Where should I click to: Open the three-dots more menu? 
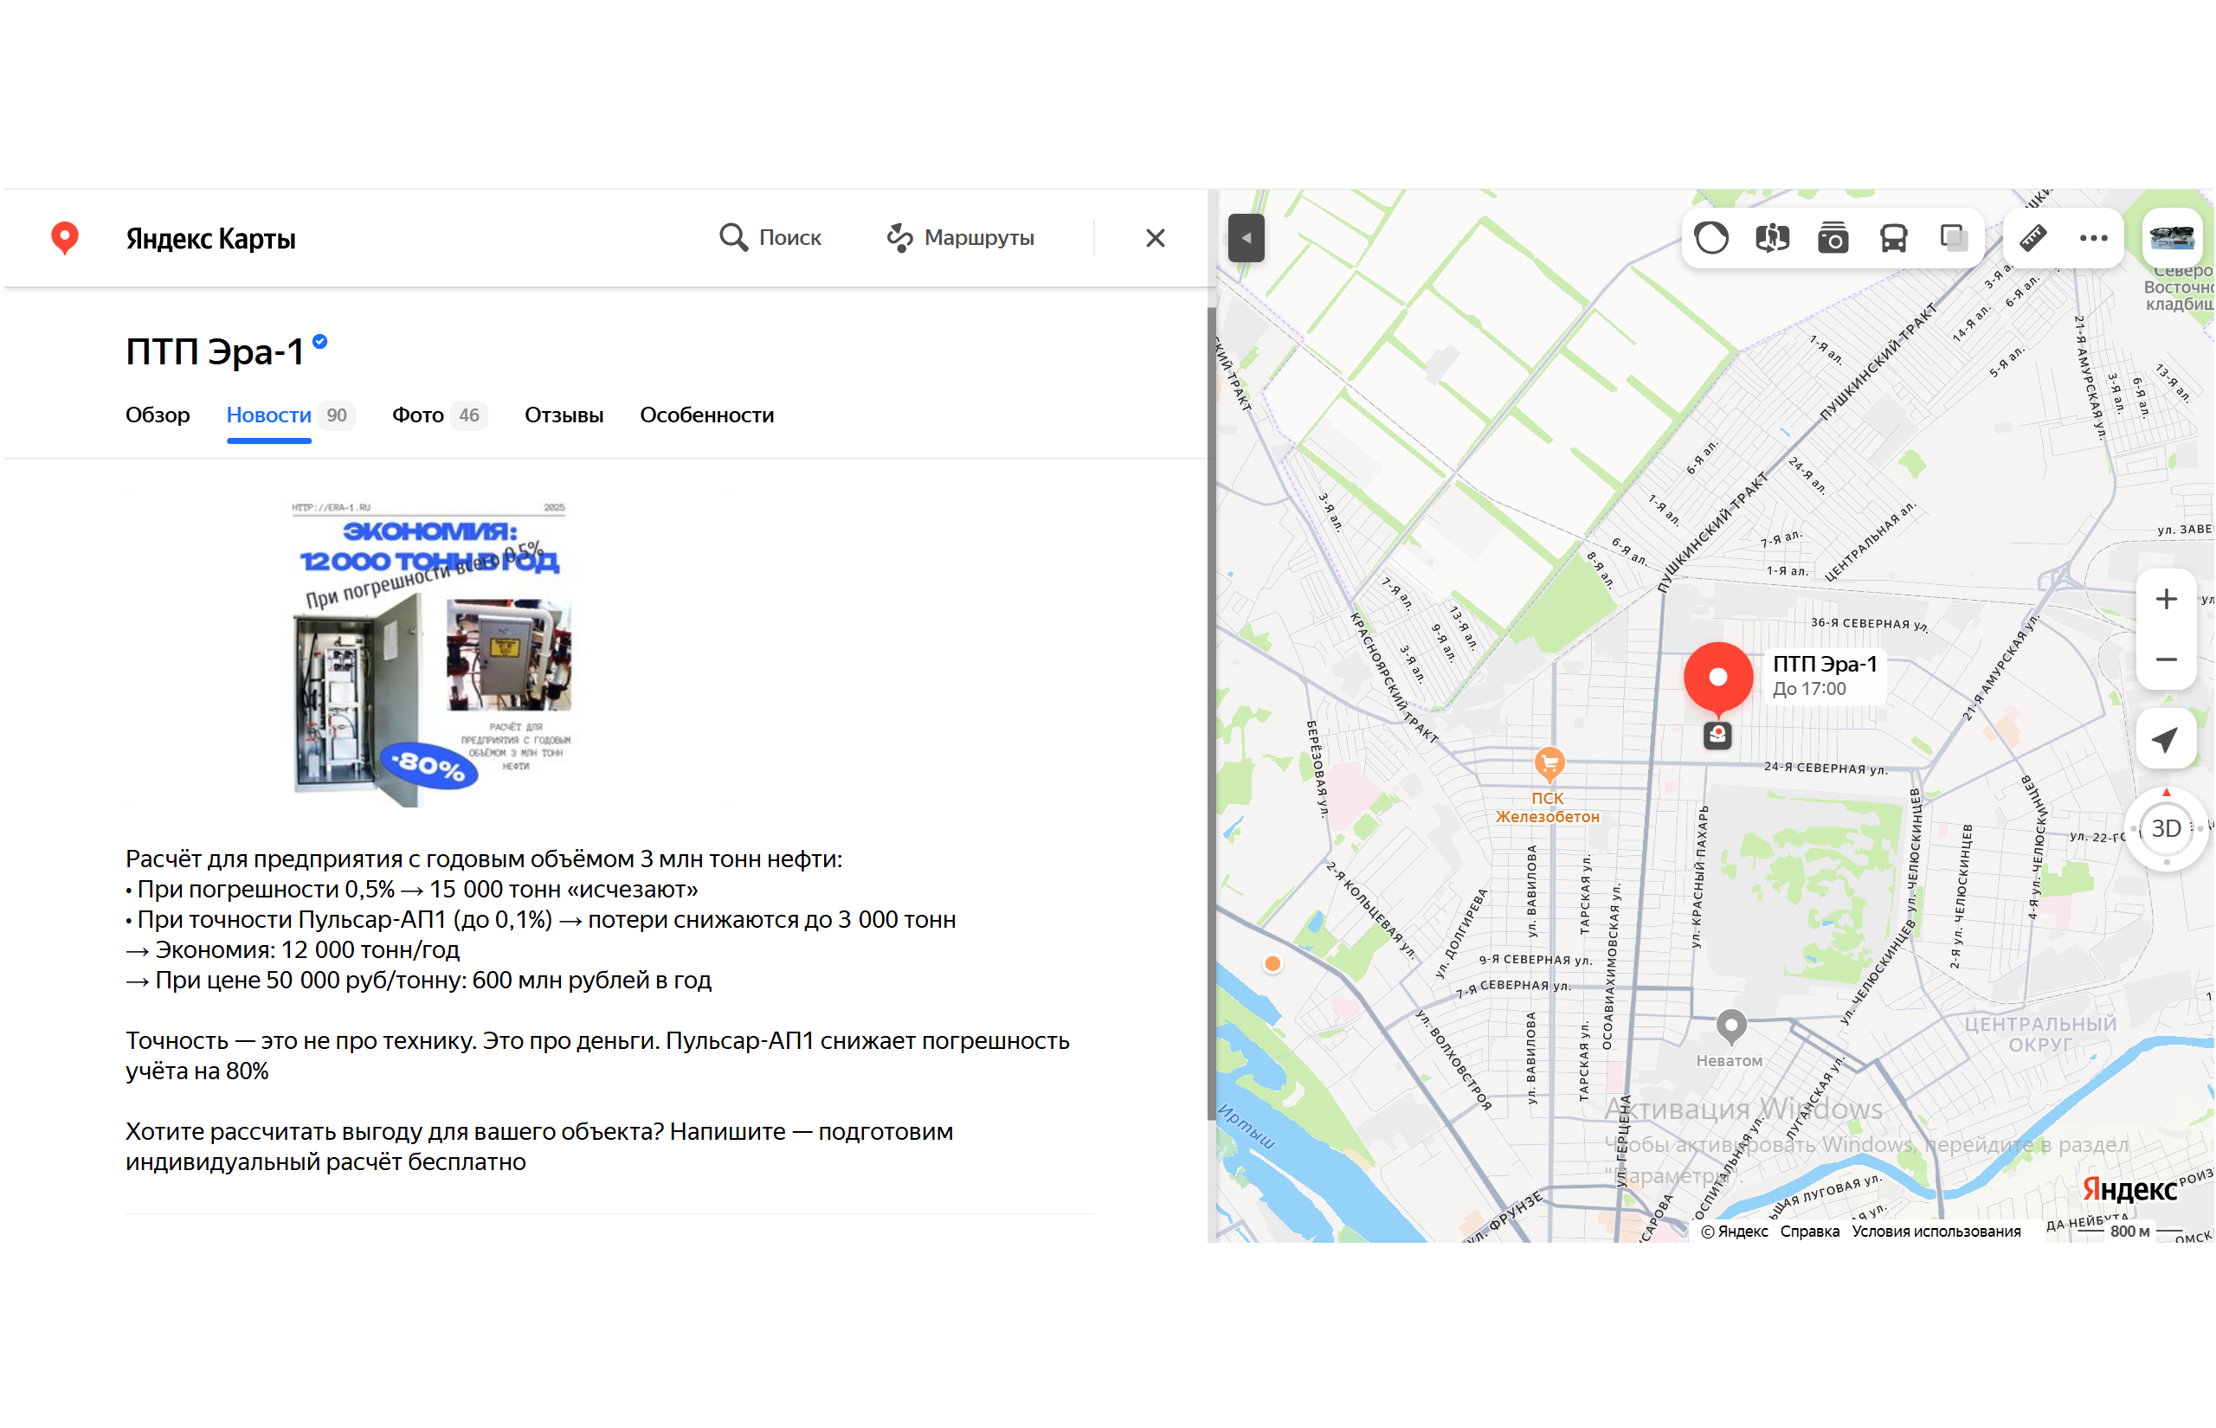(x=2094, y=238)
